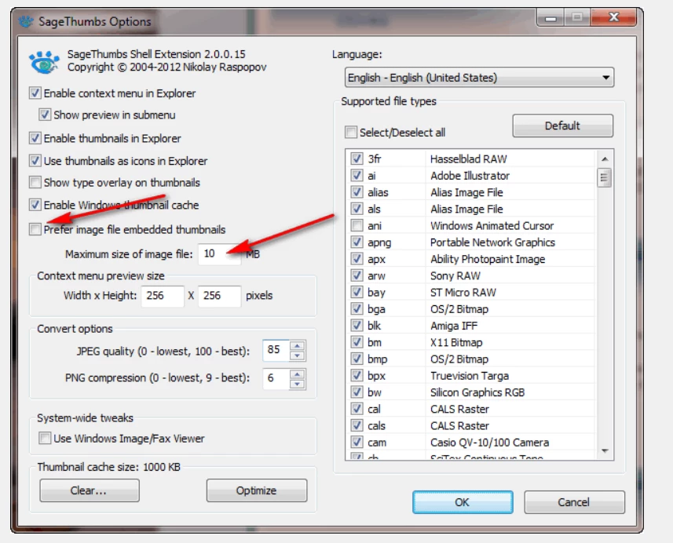The image size is (673, 543).
Task: Uncheck the arw Sony RAW type
Action: click(357, 275)
